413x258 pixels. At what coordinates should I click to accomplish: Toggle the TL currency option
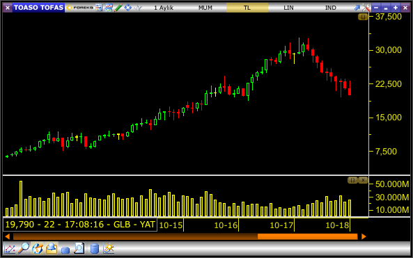click(247, 8)
